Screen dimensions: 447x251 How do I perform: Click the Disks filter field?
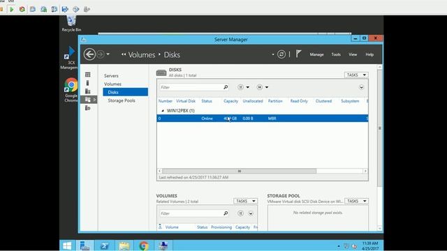[191, 87]
